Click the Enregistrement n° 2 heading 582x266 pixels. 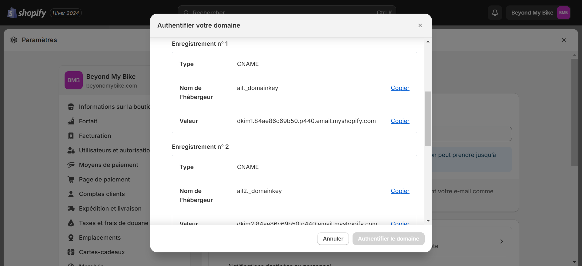(x=200, y=147)
